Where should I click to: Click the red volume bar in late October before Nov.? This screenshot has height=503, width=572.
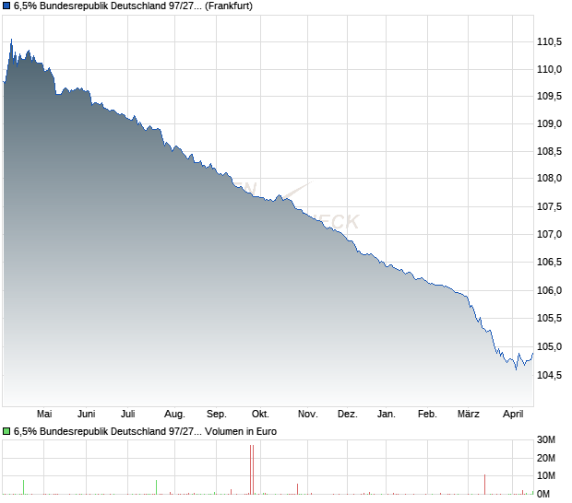pos(298,489)
